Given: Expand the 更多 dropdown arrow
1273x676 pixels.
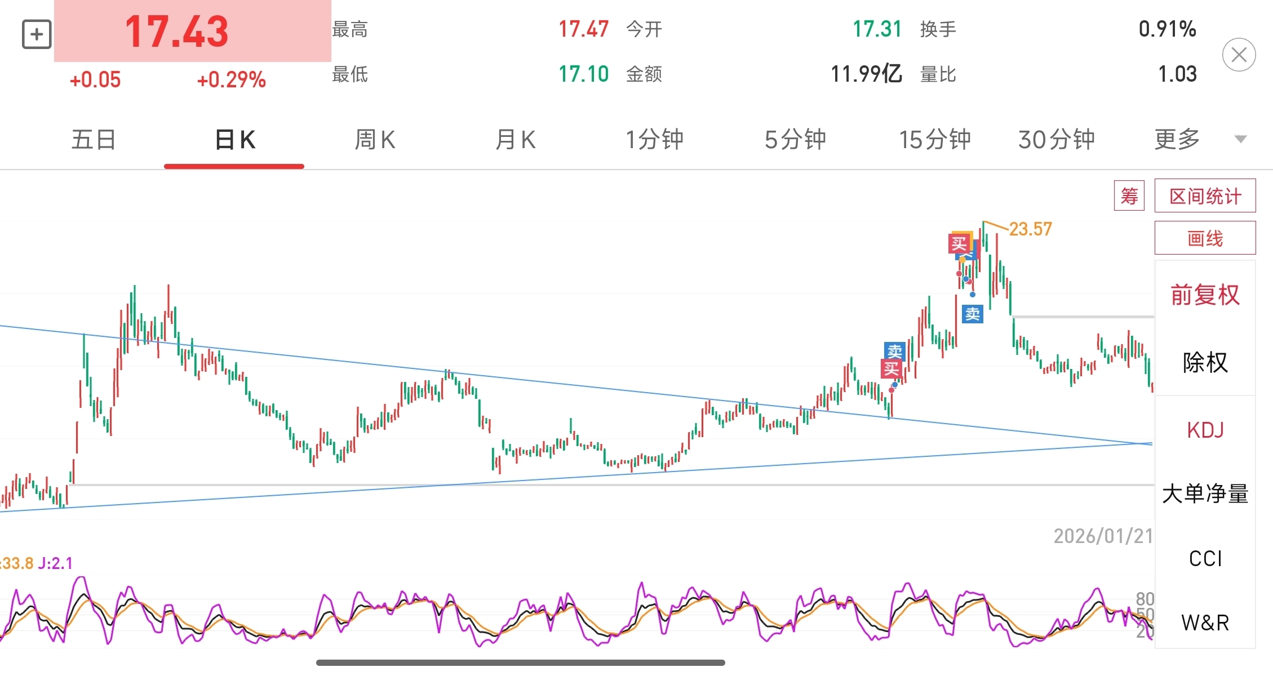Looking at the screenshot, I should [x=1240, y=139].
